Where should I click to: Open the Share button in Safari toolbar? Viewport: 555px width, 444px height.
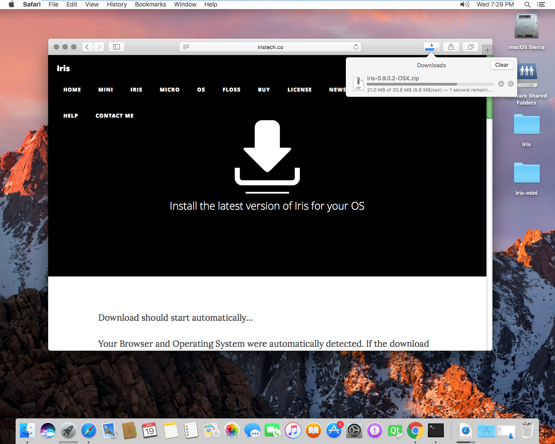coord(451,47)
